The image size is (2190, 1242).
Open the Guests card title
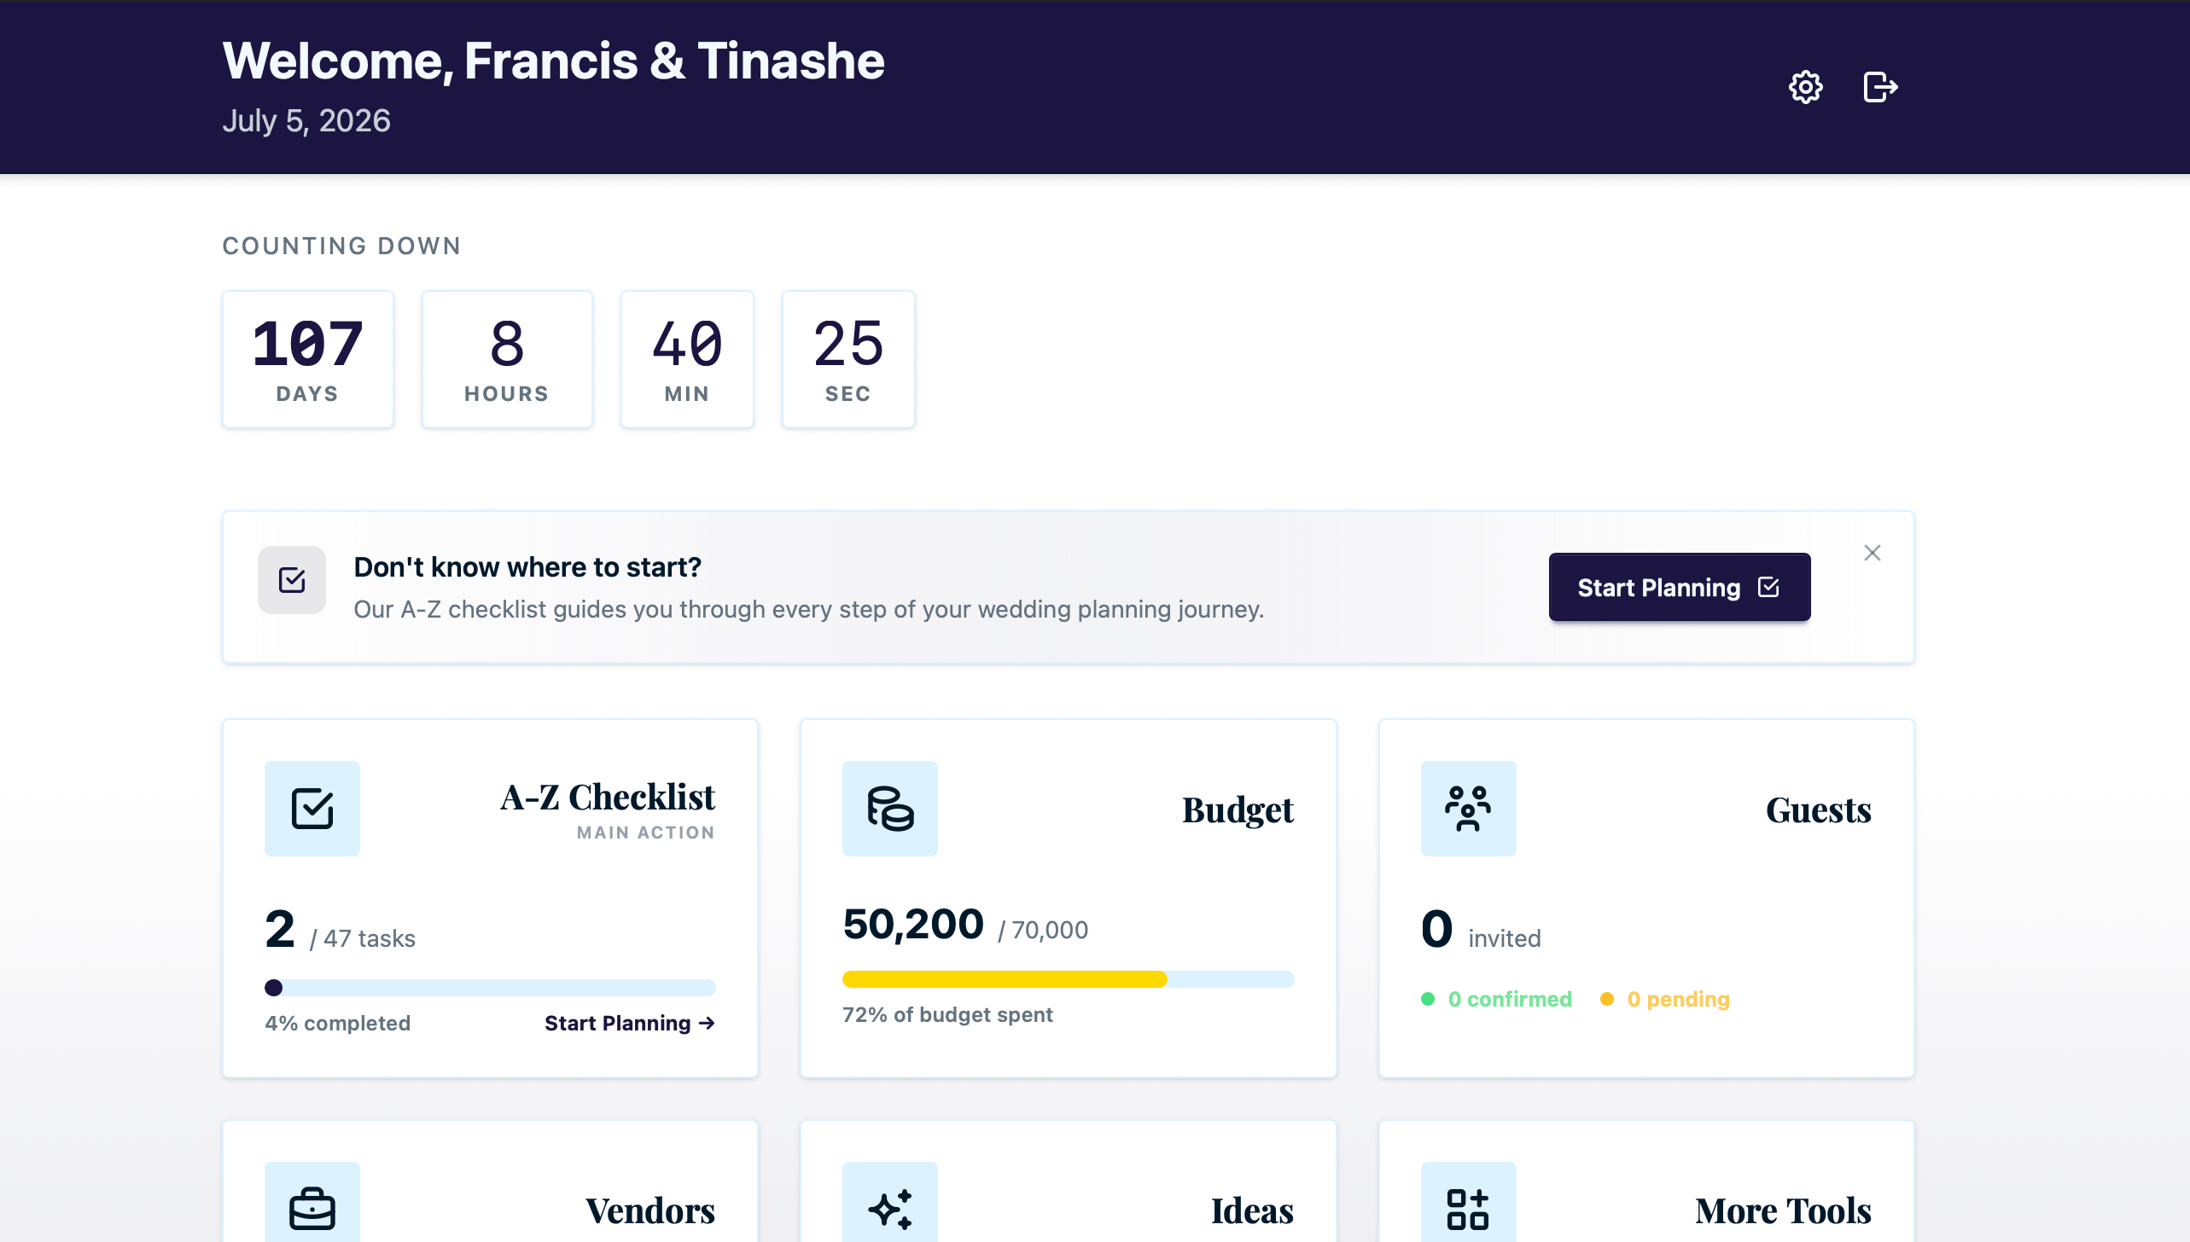(x=1818, y=810)
